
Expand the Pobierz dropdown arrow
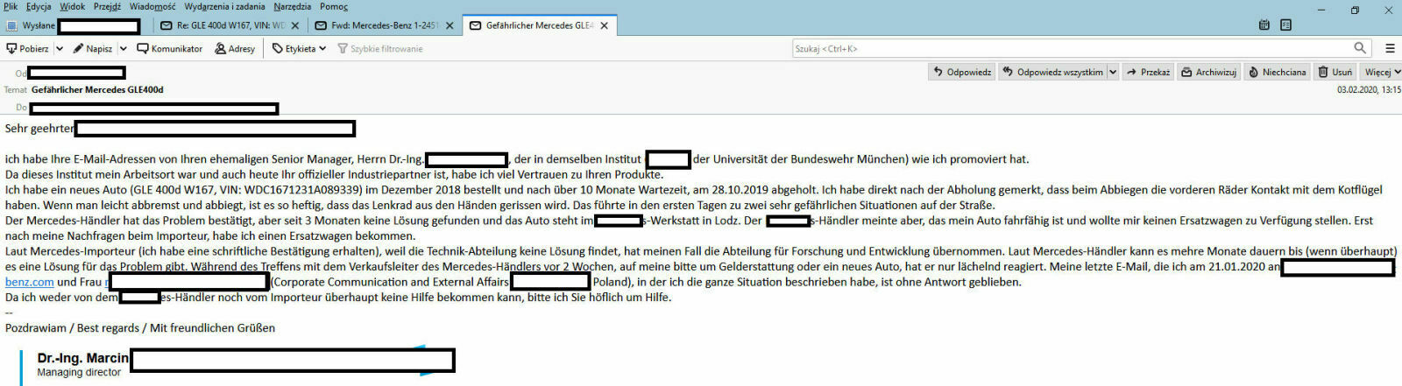pyautogui.click(x=60, y=48)
